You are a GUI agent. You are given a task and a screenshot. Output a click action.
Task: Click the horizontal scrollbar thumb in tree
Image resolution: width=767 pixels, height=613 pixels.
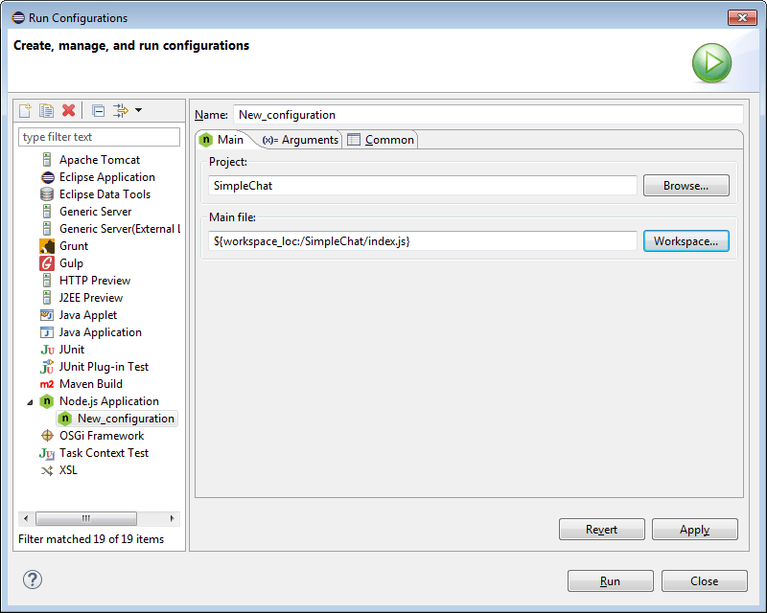pos(86,518)
